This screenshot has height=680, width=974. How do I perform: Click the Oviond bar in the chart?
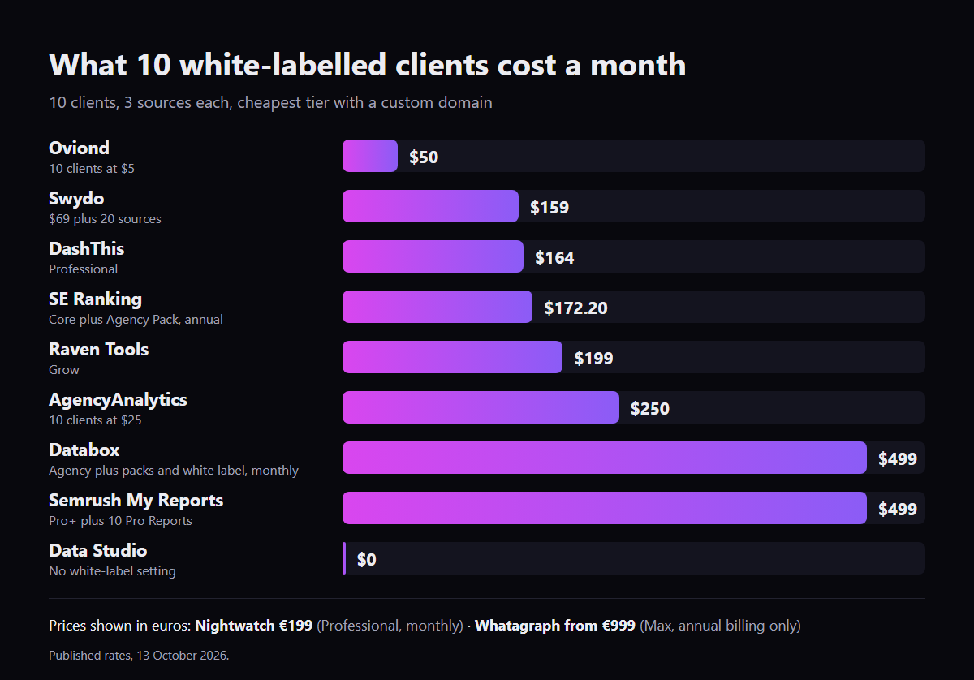pos(370,156)
